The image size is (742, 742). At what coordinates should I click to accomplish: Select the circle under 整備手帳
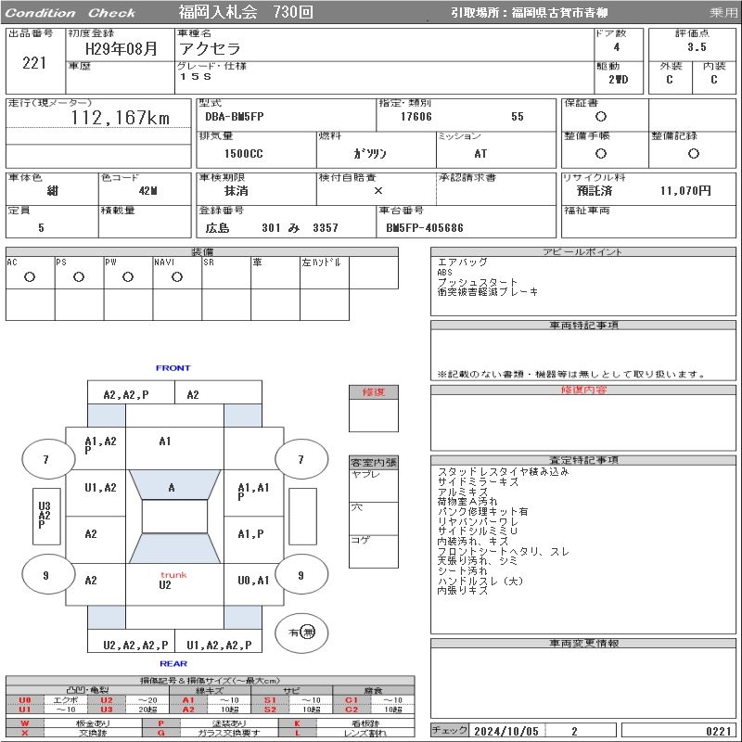[x=601, y=154]
